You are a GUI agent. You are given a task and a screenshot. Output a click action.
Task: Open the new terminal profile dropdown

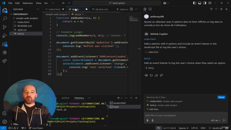coord(122,98)
